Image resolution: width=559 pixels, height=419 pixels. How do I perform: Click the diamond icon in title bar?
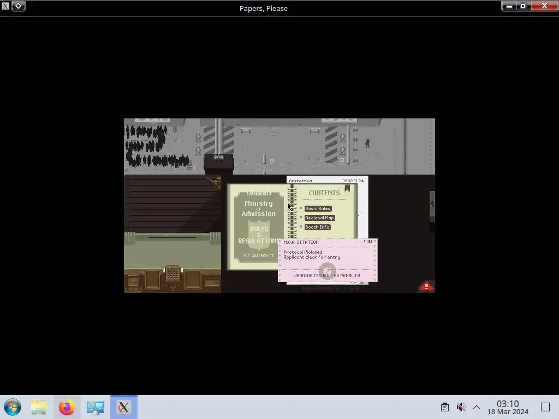coord(18,5)
